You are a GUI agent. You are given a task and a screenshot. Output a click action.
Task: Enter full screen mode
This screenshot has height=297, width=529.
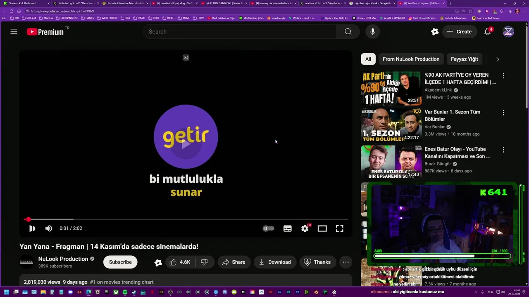[x=339, y=229]
